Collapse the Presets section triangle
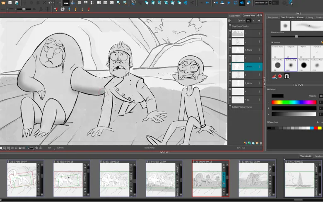 272,42
